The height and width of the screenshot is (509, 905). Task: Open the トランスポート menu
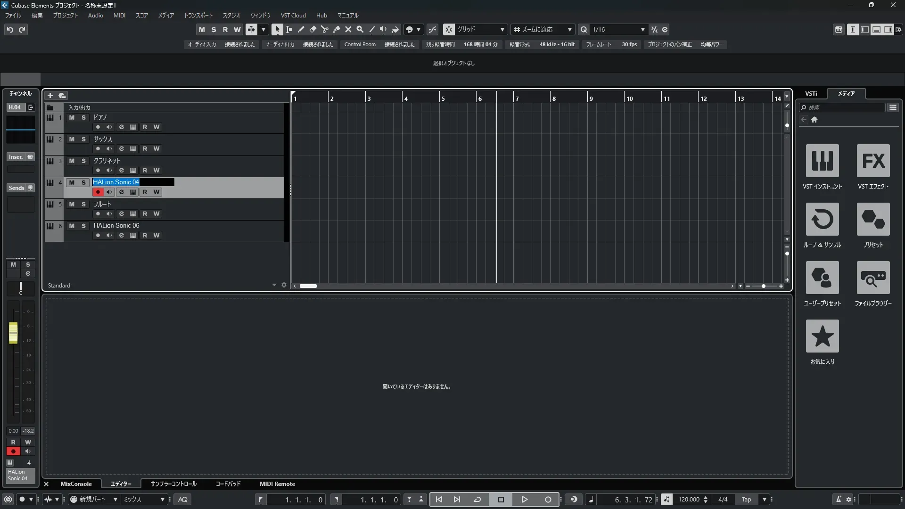point(198,15)
